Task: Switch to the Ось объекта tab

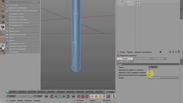Action: [x=158, y=59]
